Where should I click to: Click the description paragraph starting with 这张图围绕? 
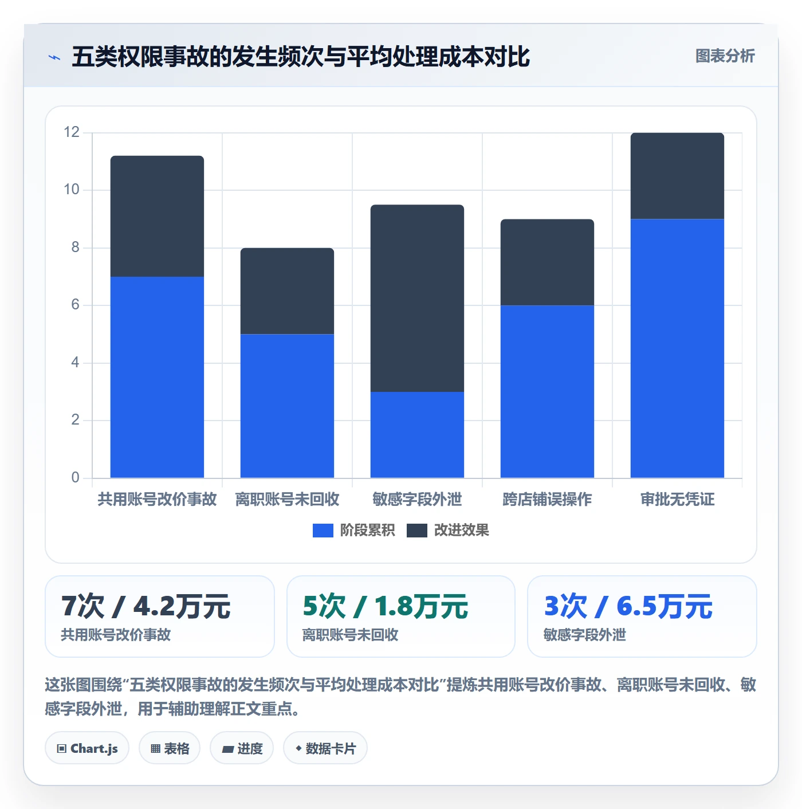click(400, 697)
